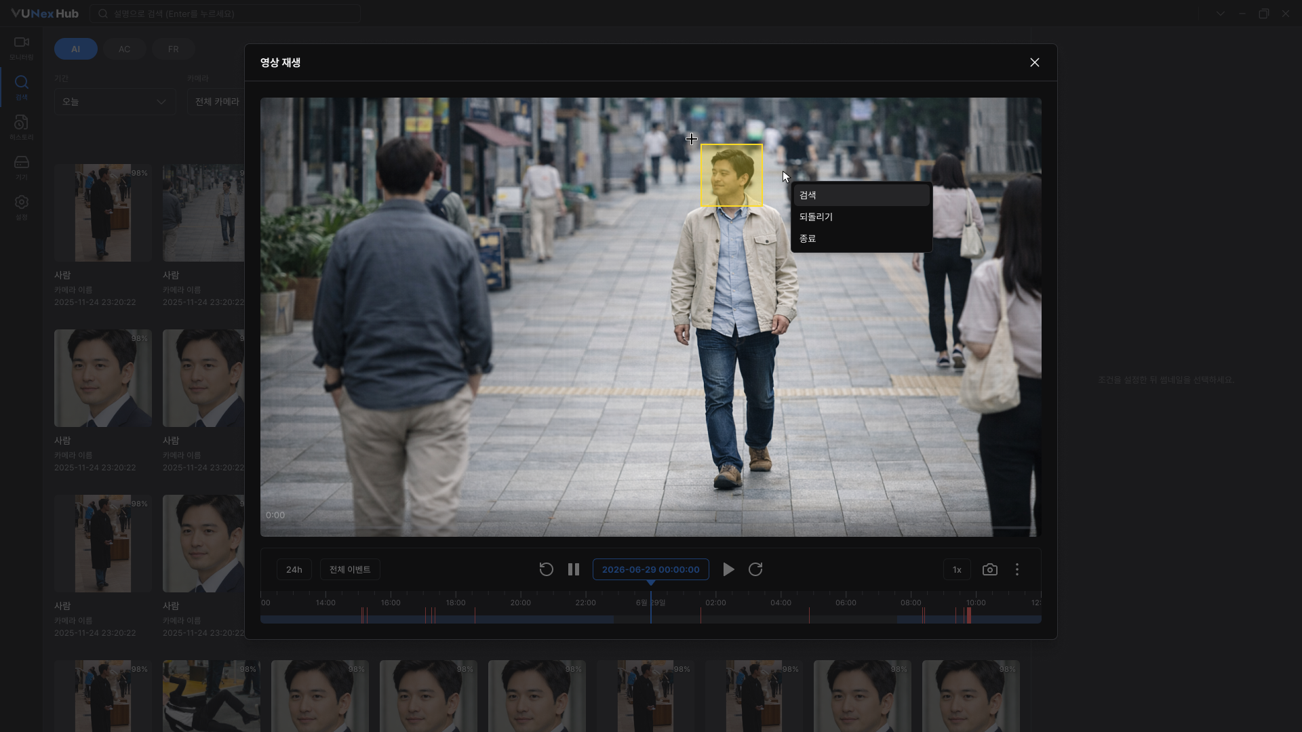Screen dimensions: 1302x732
Task: Open the 모니터링 monitoring sidebar icon
Action: [22, 47]
